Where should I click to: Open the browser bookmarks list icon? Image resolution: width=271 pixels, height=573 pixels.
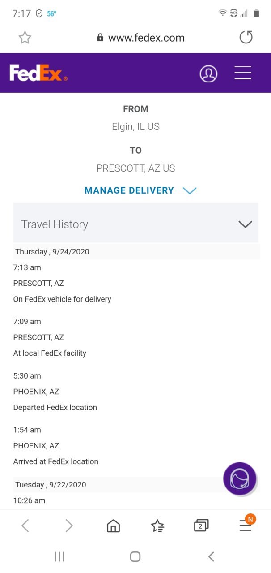(157, 526)
